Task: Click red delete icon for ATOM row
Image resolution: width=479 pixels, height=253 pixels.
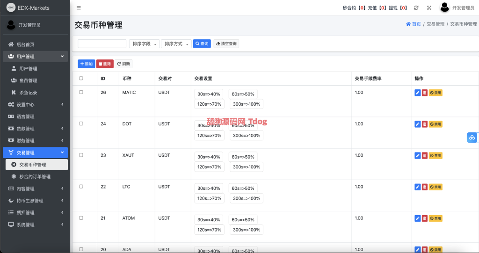Action: 425,218
